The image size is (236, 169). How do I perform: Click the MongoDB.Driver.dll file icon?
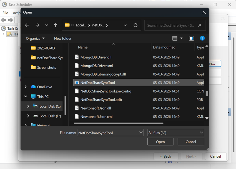[77, 57]
